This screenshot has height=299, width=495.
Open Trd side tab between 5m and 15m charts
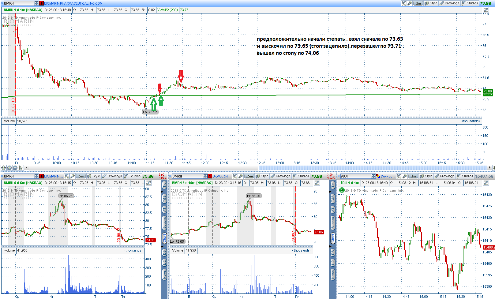pyautogui.click(x=164, y=185)
